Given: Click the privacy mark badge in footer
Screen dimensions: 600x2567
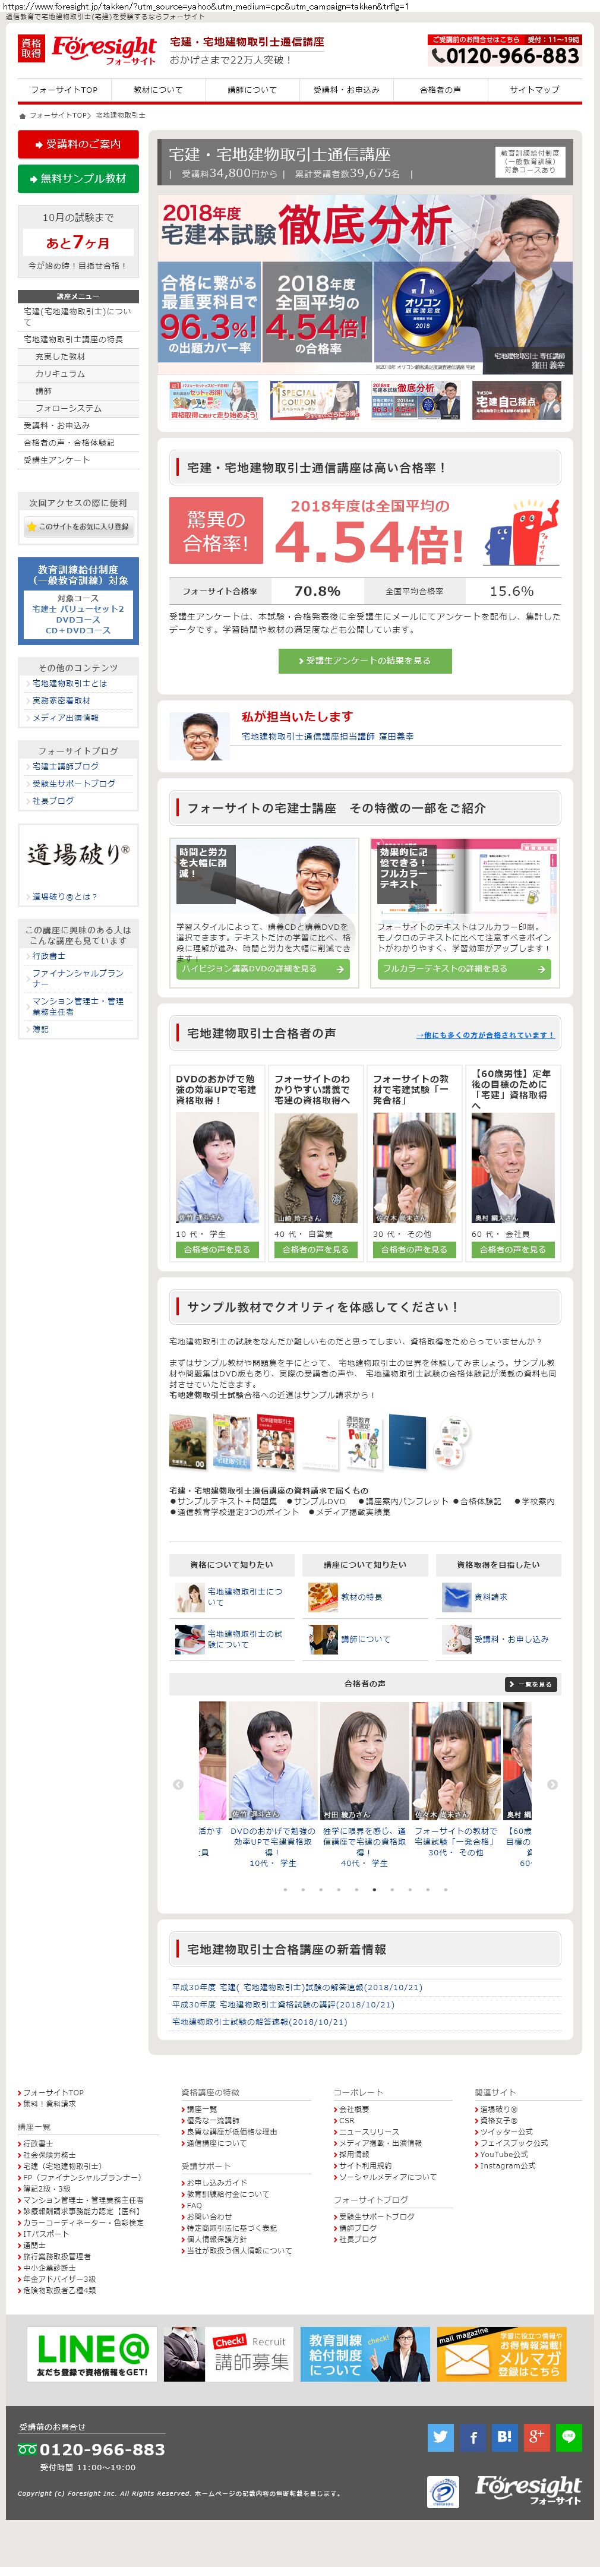Looking at the screenshot, I should 443,2492.
